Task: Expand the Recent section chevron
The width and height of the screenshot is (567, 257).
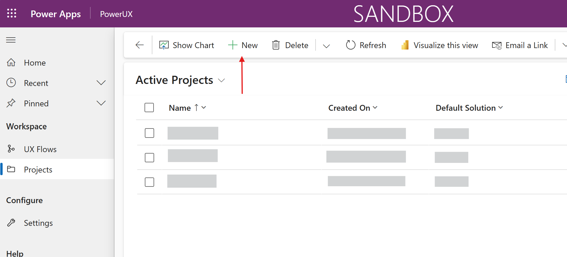Action: pos(101,83)
